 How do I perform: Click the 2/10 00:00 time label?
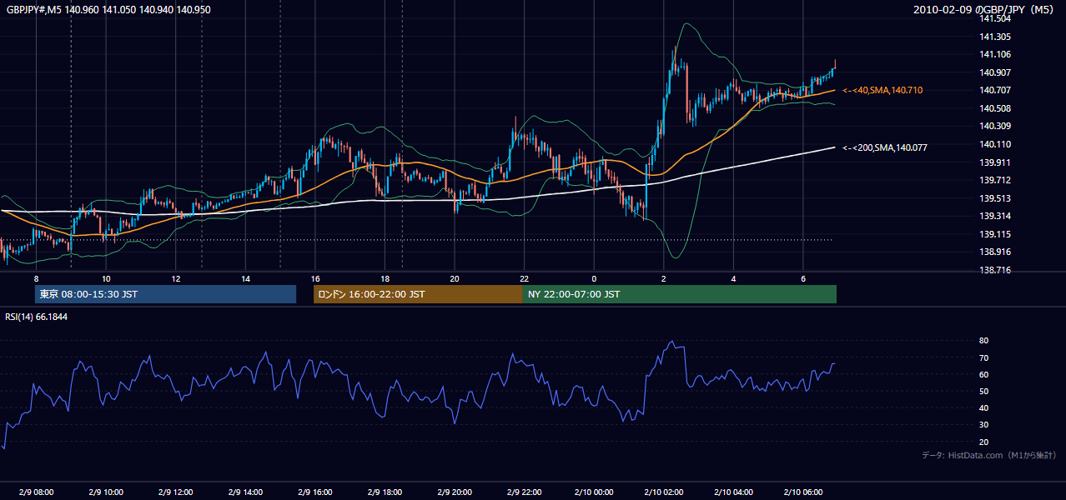[594, 492]
